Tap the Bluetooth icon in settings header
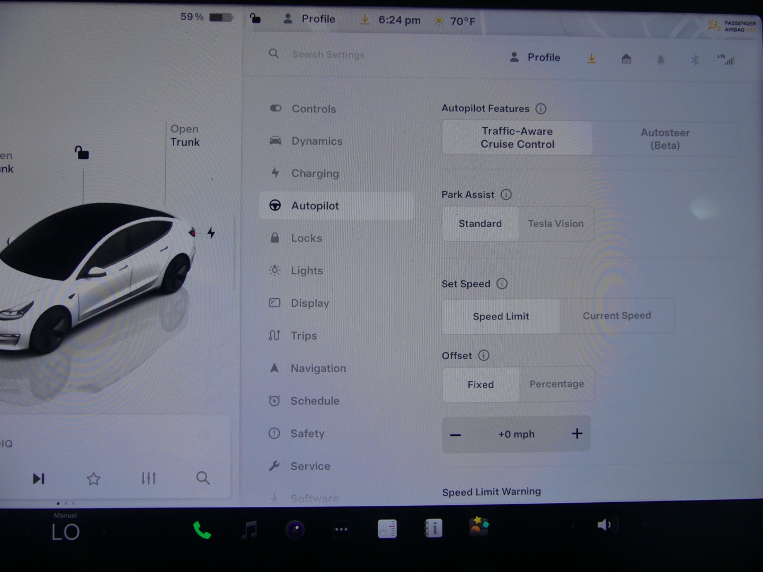 [695, 60]
